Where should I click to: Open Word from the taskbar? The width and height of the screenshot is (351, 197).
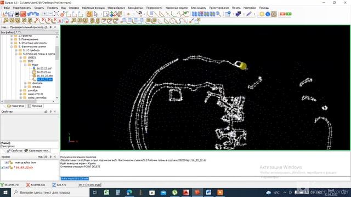pos(208,192)
